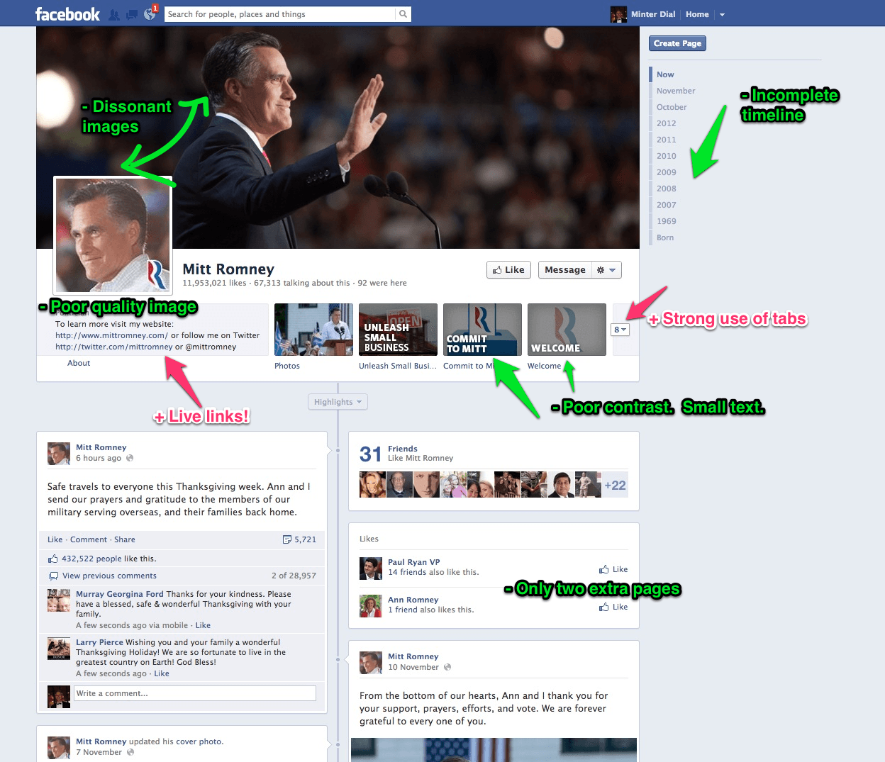Open Ann Romney page

[x=413, y=600]
